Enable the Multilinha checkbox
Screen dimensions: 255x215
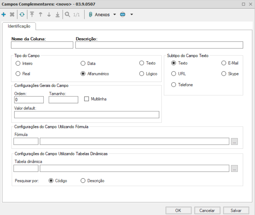87,99
